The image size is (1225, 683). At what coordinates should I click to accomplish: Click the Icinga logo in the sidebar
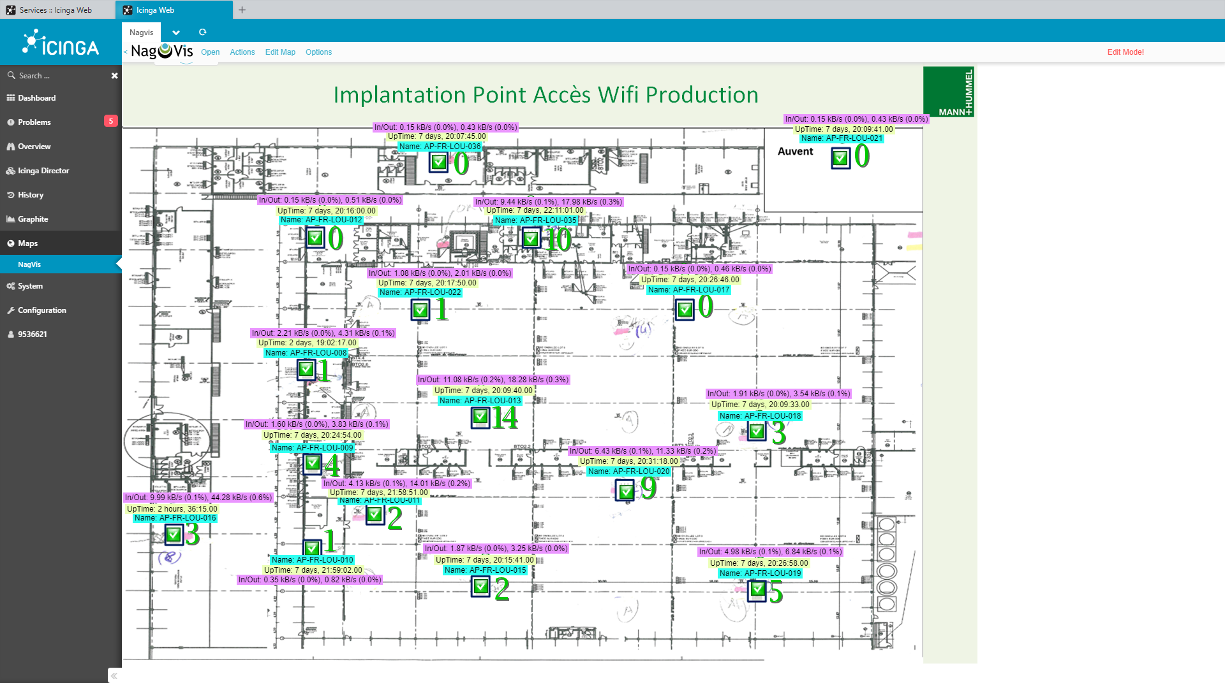pos(61,43)
